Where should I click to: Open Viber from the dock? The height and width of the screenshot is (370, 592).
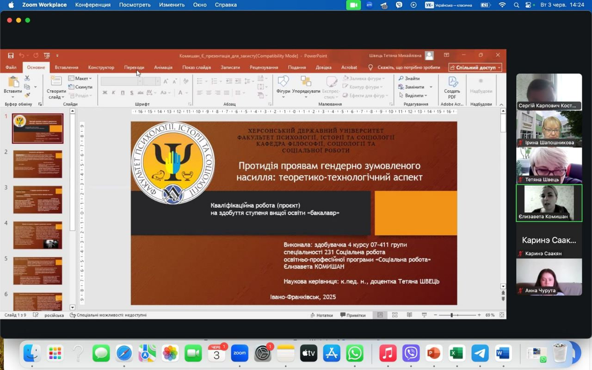pos(411,354)
